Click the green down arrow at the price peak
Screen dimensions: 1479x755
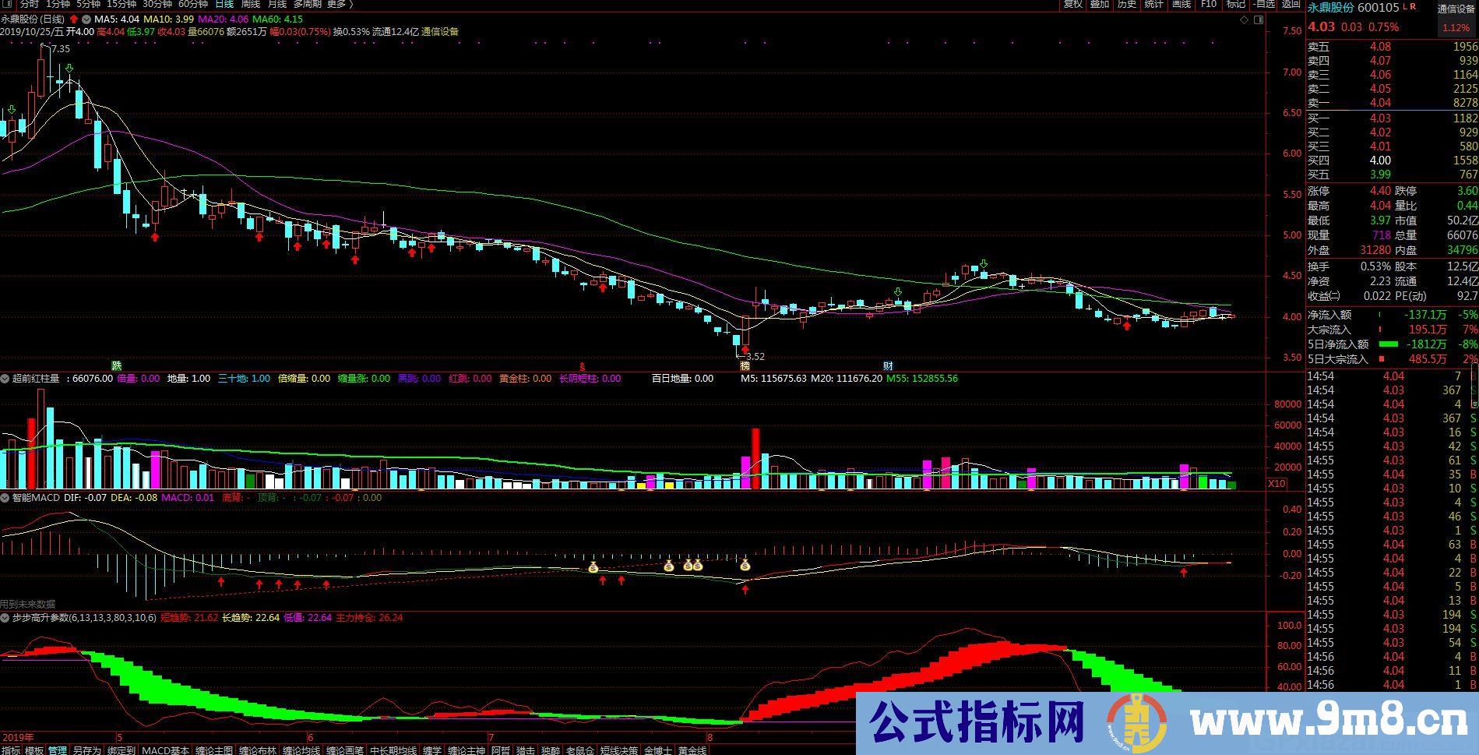tap(69, 70)
